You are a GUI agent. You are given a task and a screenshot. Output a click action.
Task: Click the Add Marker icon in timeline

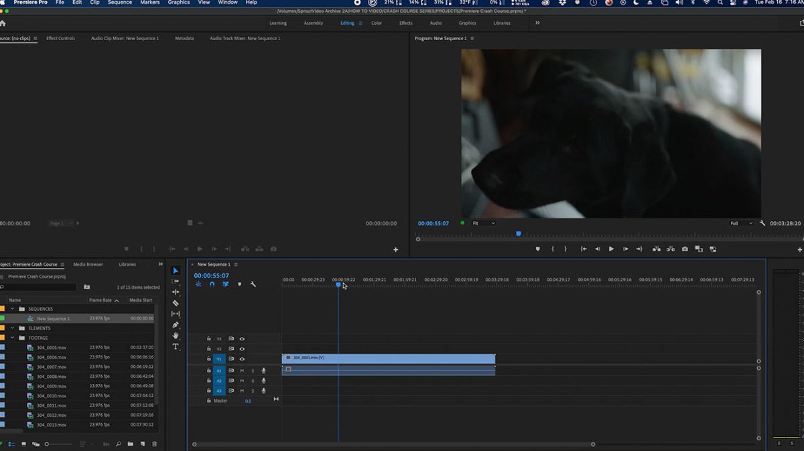(239, 284)
